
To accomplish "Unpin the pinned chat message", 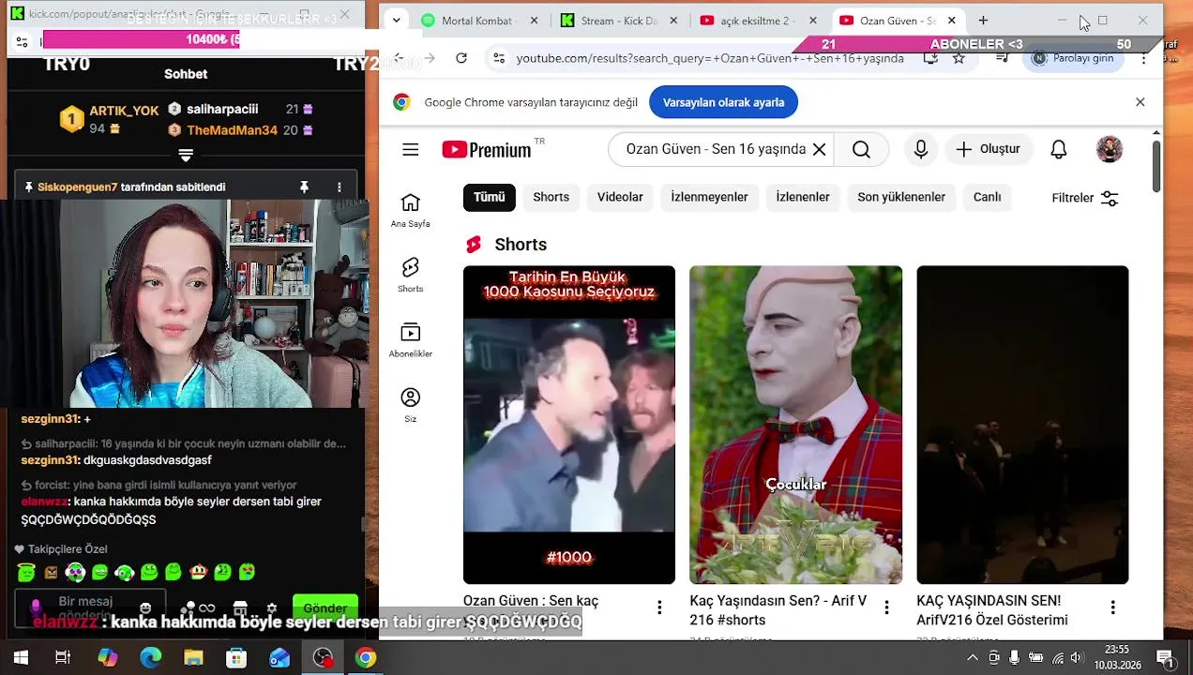I will [x=304, y=187].
